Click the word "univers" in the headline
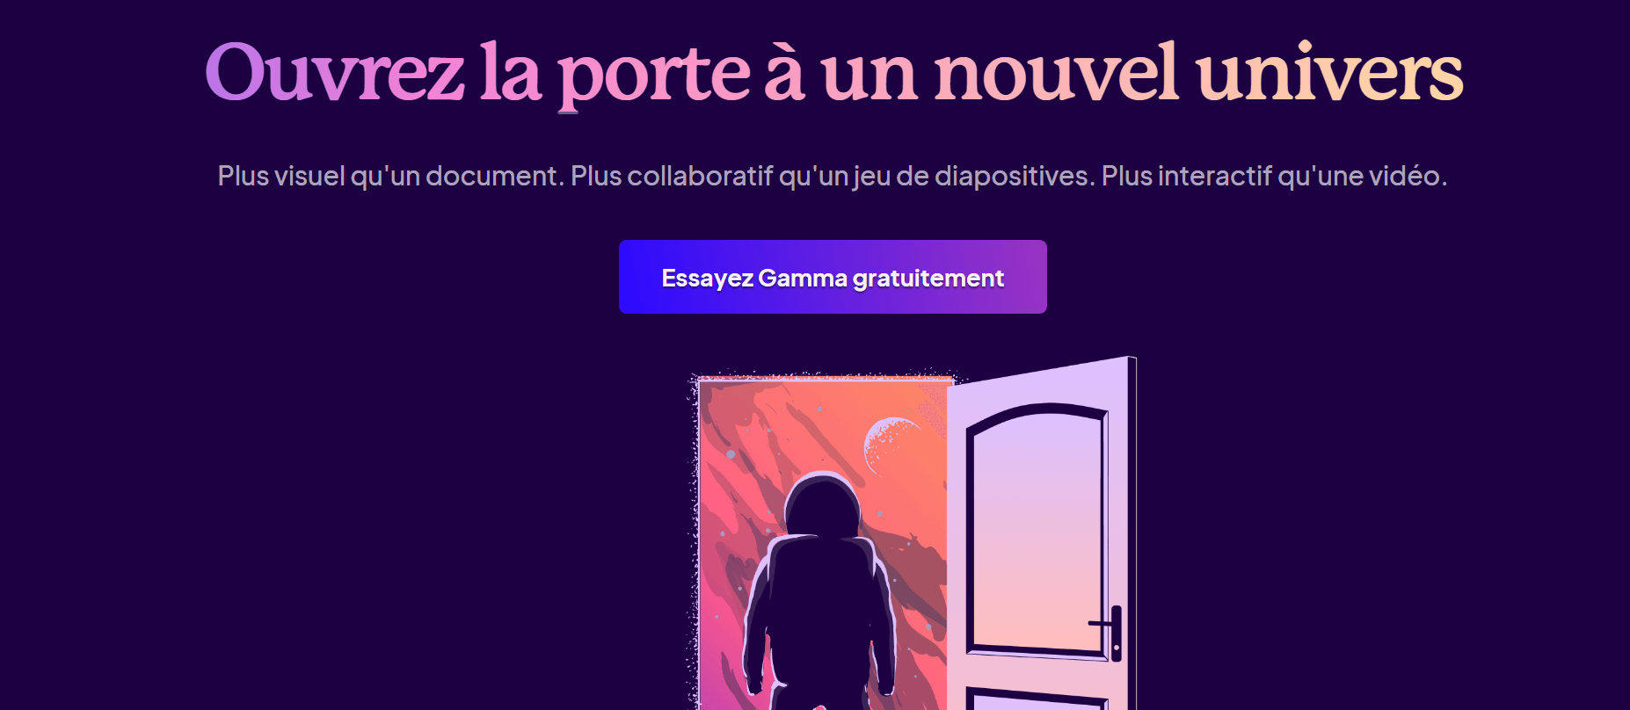Viewport: 1630px width, 710px height. [1329, 72]
